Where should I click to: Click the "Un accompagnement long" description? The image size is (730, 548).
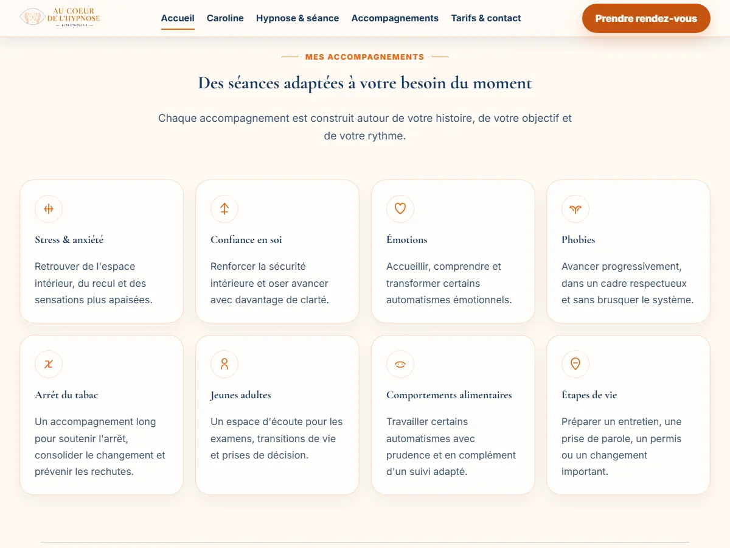click(100, 446)
